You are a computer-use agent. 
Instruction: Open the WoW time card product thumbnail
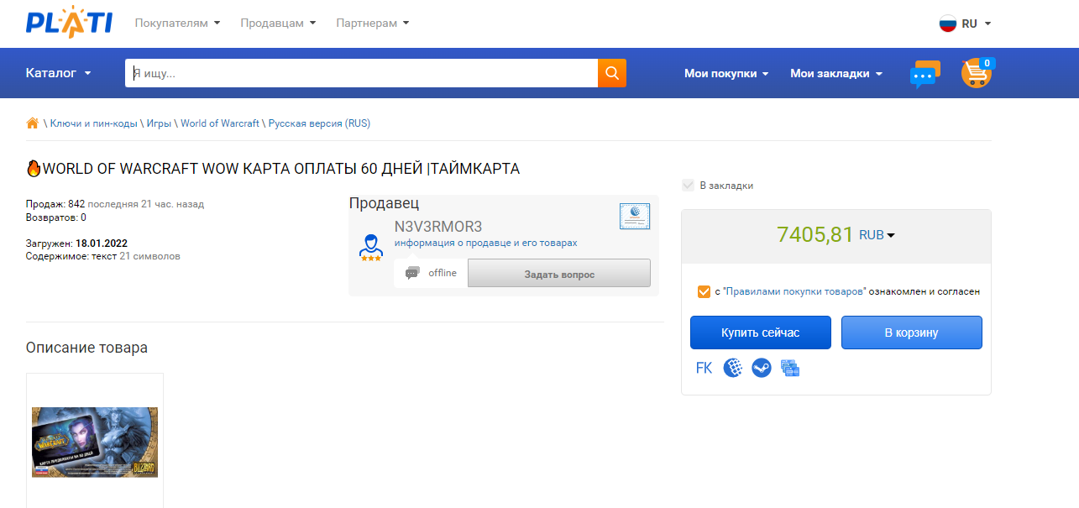[95, 442]
